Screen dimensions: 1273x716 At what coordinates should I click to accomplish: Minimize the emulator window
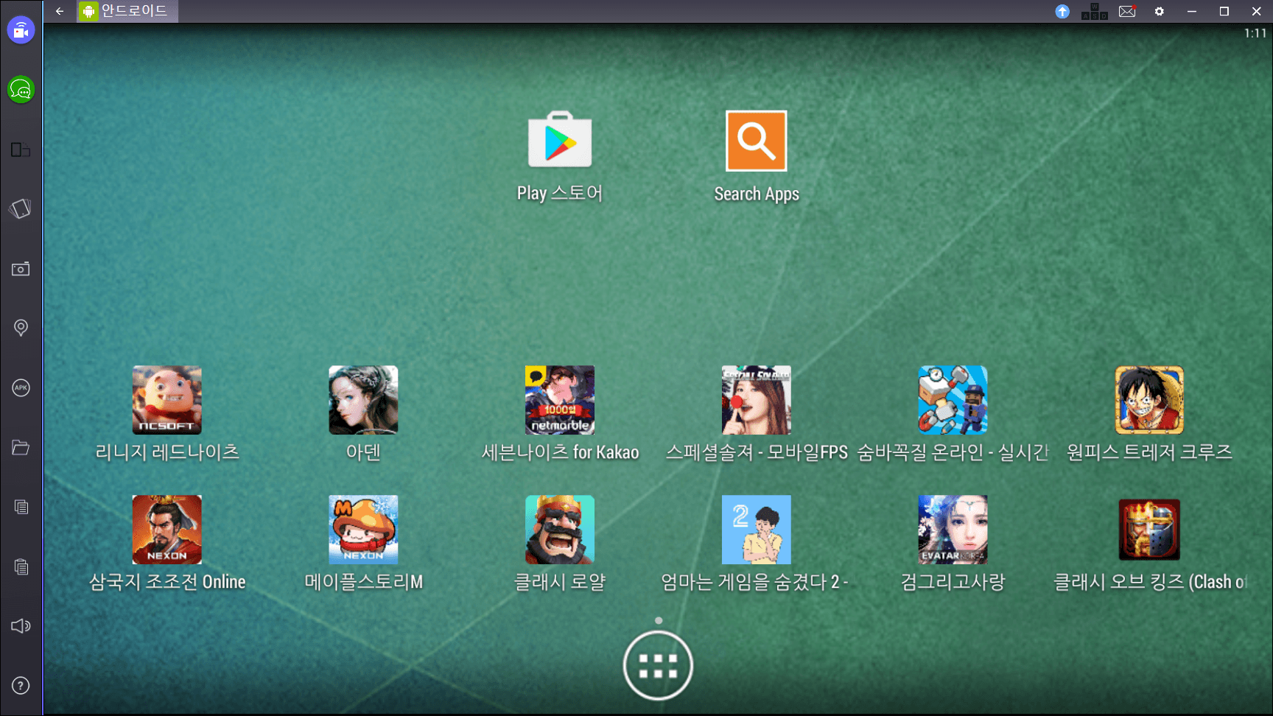pos(1192,11)
